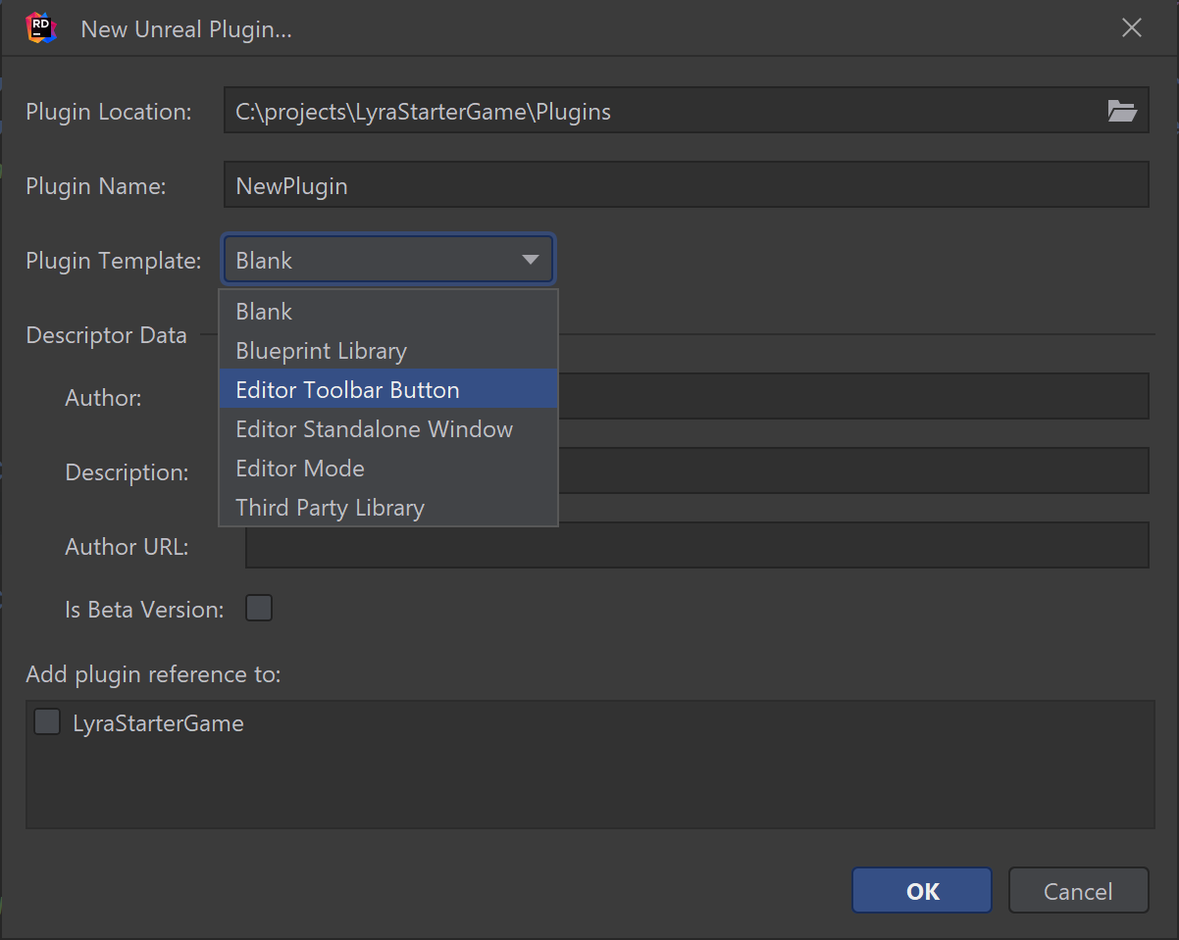Viewport: 1179px width, 940px height.
Task: Click the Author URL input box
Action: coord(697,545)
